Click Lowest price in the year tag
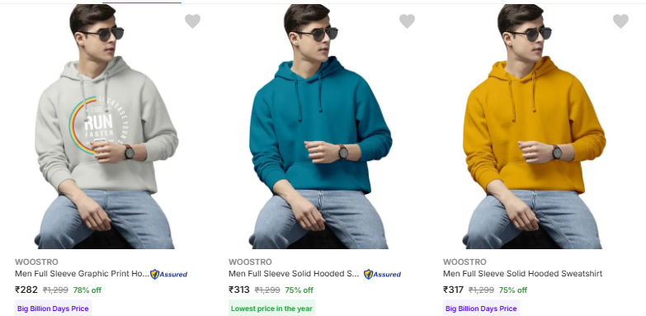The image size is (646, 316). pyautogui.click(x=272, y=309)
